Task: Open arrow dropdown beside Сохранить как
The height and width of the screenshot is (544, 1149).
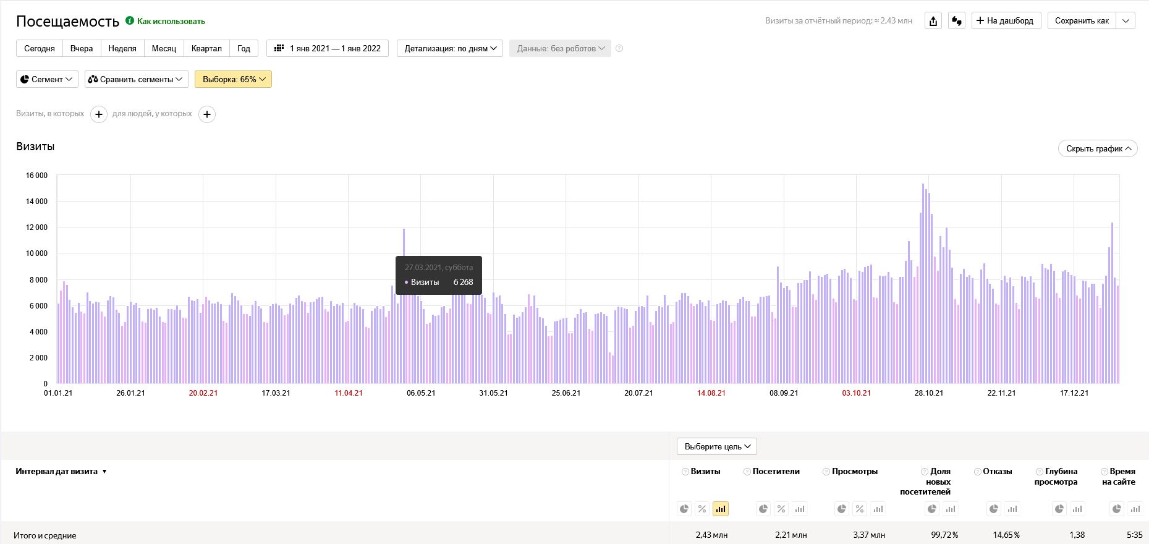Action: 1126,21
